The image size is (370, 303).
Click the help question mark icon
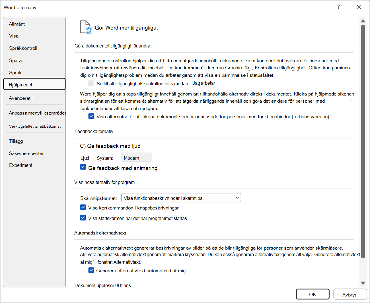click(338, 7)
